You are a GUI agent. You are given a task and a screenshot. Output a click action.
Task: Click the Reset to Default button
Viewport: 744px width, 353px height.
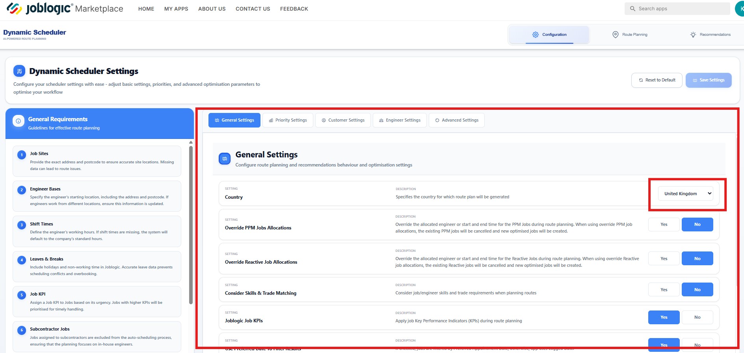[x=657, y=80]
